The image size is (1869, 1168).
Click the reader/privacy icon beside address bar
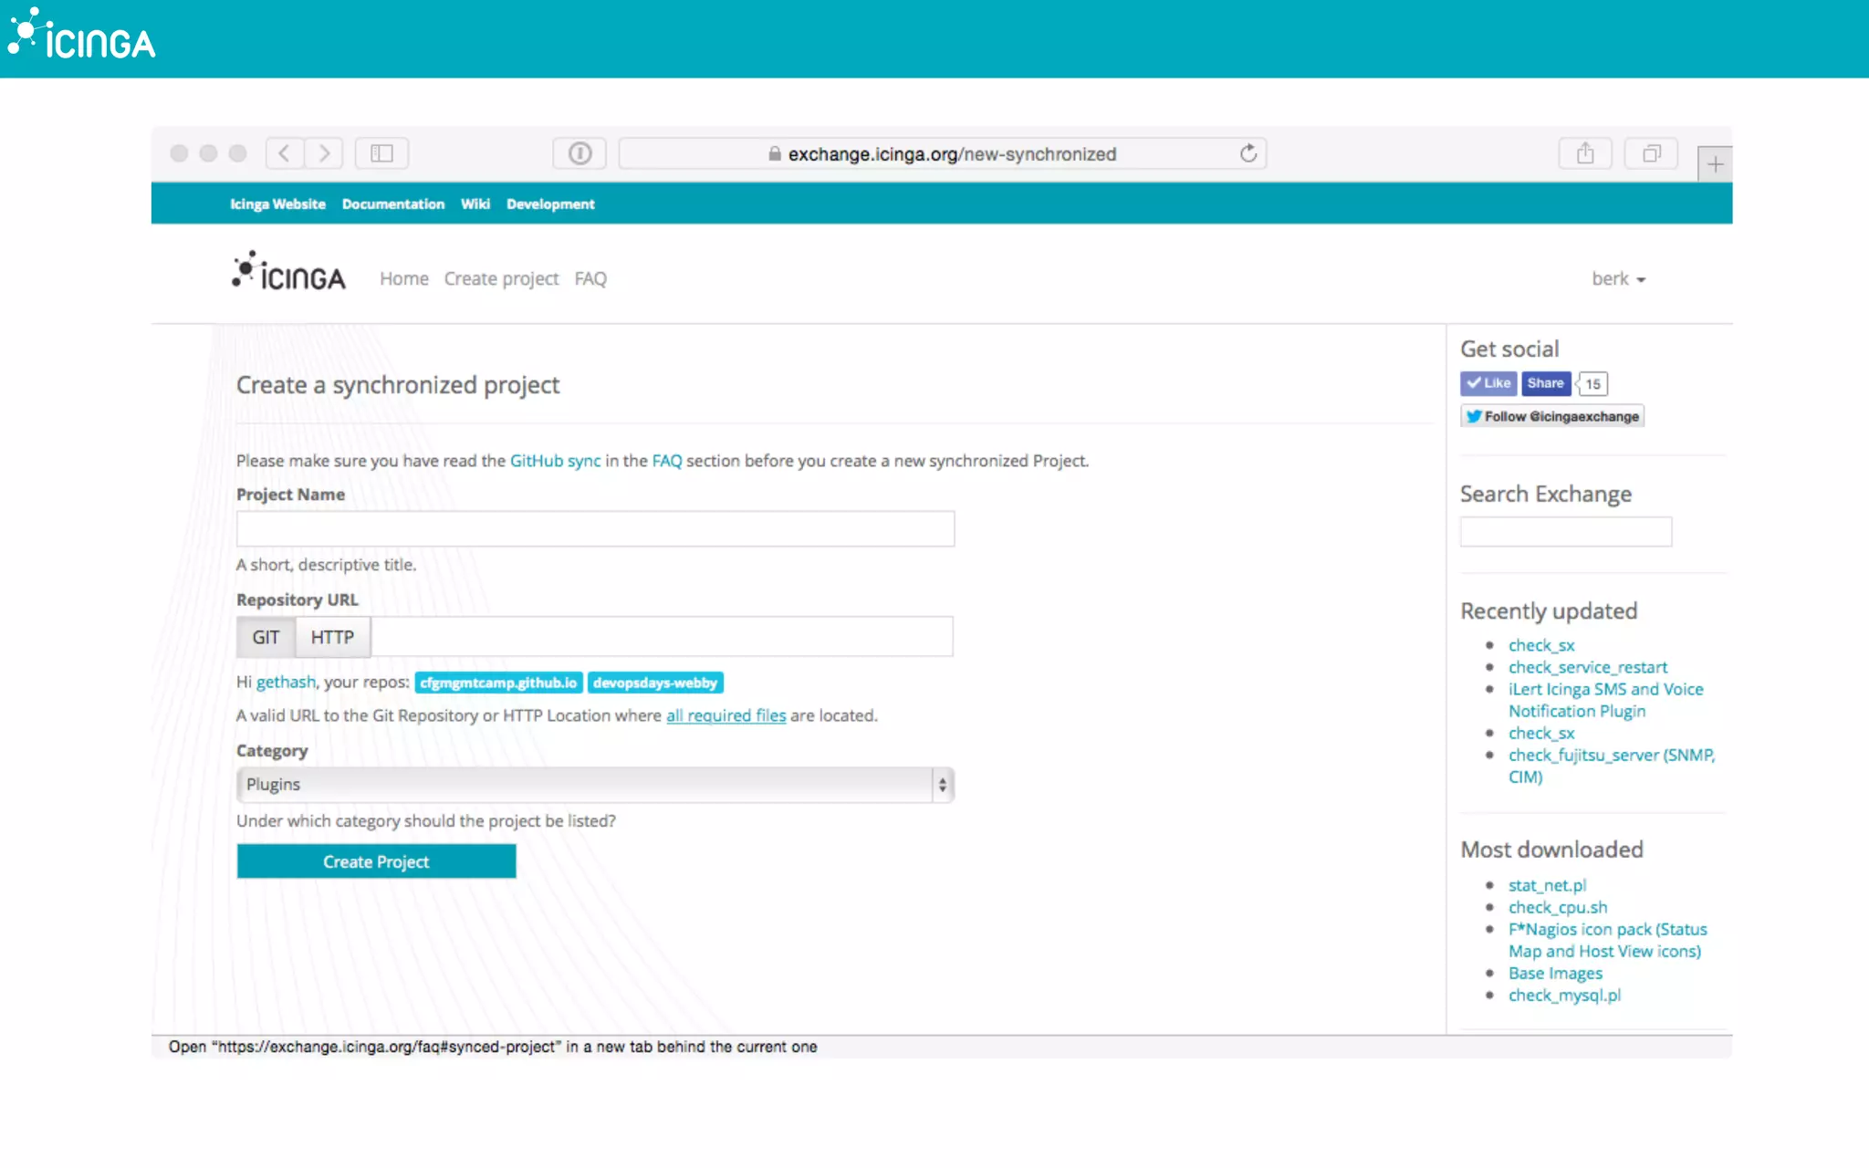[579, 153]
